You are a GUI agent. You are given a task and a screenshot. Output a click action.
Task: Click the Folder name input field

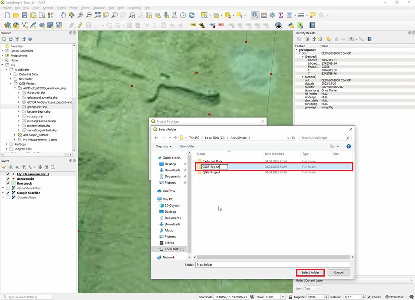pyautogui.click(x=272, y=264)
